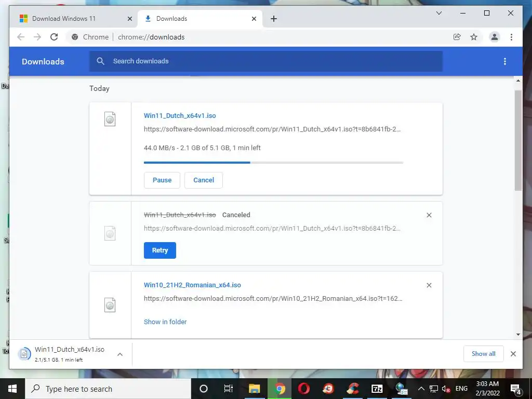532x399 pixels.
Task: Open Win10_21H2_Romanian_x64.iso file link
Action: 192,285
